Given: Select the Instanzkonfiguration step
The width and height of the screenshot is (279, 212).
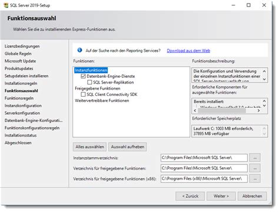Looking at the screenshot, I should [23, 105].
